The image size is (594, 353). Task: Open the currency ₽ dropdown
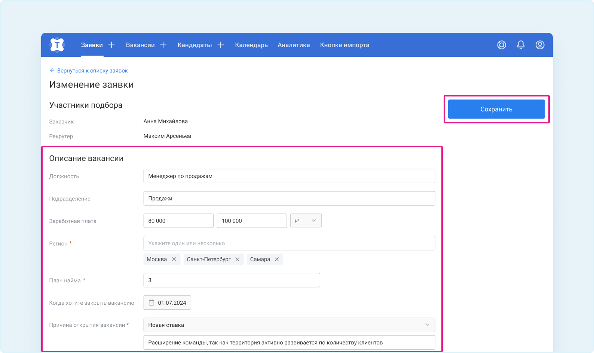(306, 221)
